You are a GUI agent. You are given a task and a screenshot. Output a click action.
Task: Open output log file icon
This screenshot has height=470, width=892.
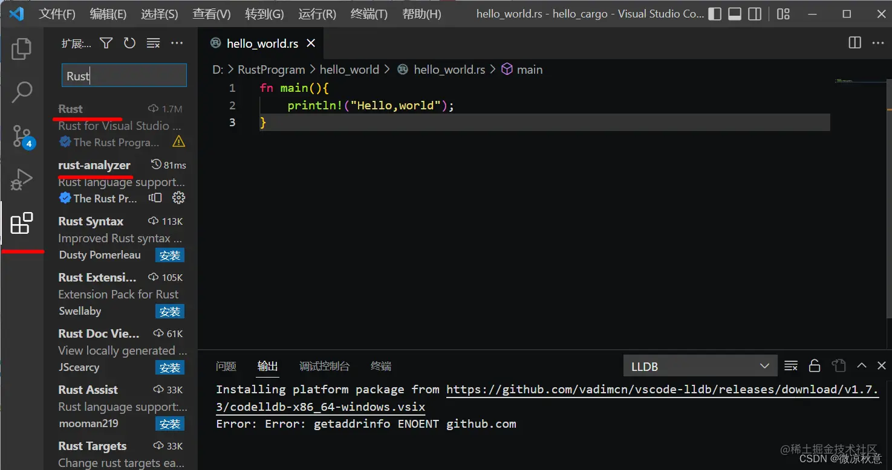click(x=838, y=365)
